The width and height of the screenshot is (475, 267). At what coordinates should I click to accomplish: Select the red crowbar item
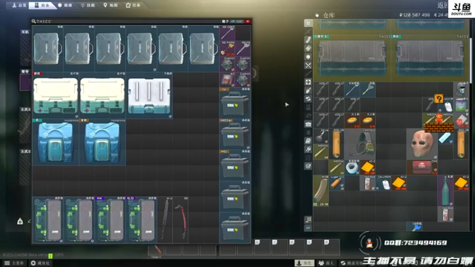coord(180,220)
